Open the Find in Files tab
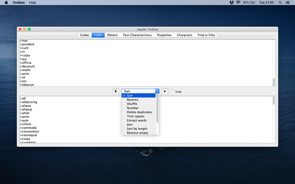295x184 pixels. click(206, 35)
